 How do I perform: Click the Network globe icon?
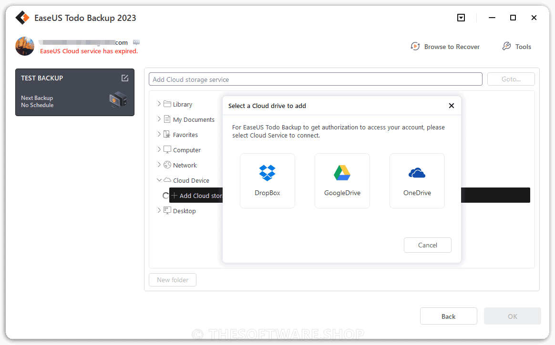click(x=167, y=165)
